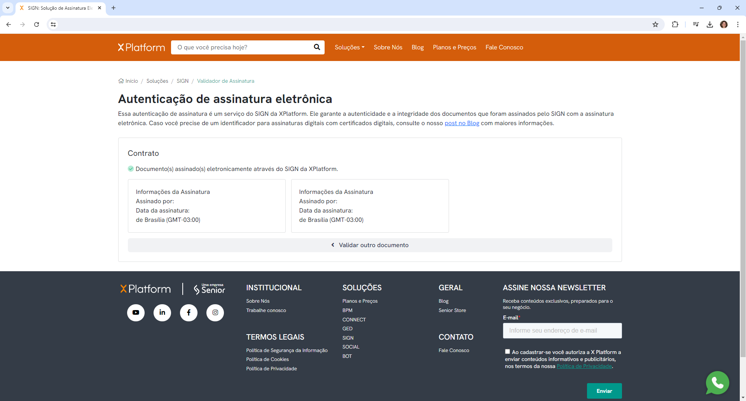Open GED solution footer link
The width and height of the screenshot is (746, 401).
[348, 329]
